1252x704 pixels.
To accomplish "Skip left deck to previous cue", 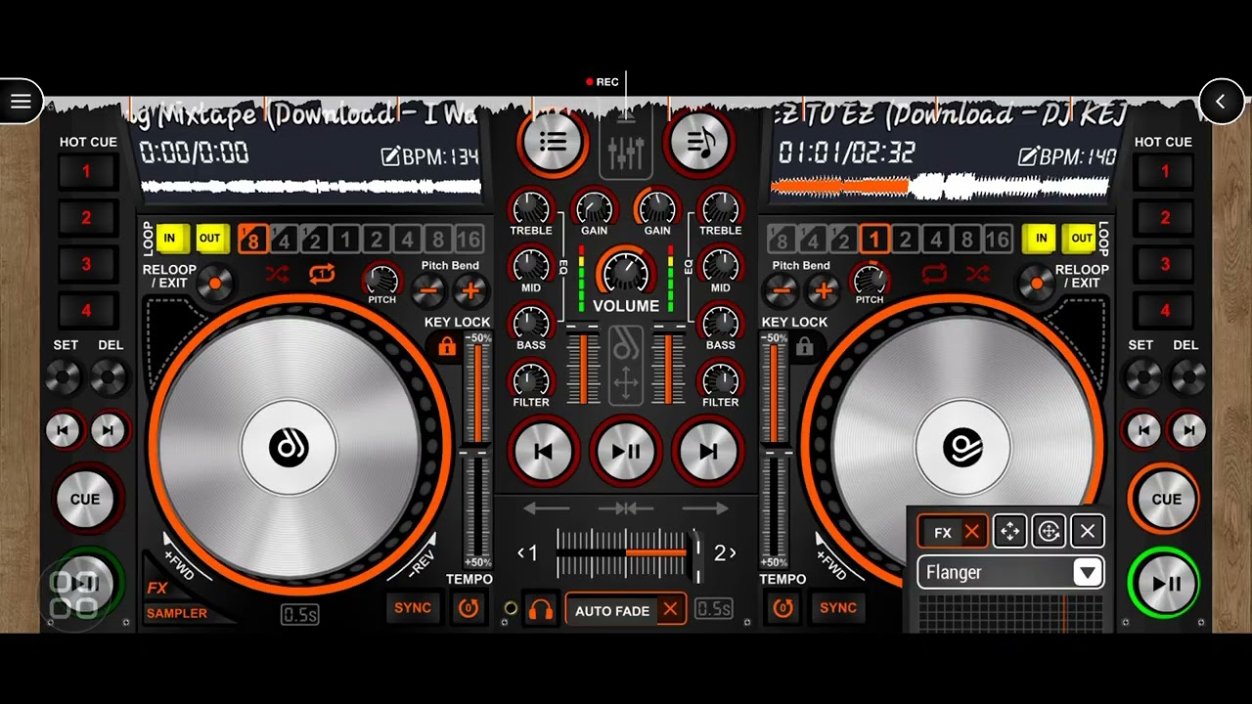I will (x=64, y=430).
